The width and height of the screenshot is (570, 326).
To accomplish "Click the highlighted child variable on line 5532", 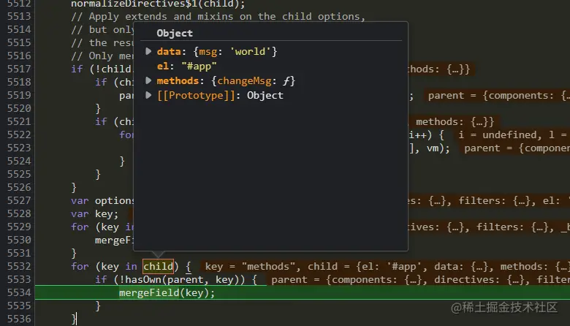I will (x=158, y=266).
